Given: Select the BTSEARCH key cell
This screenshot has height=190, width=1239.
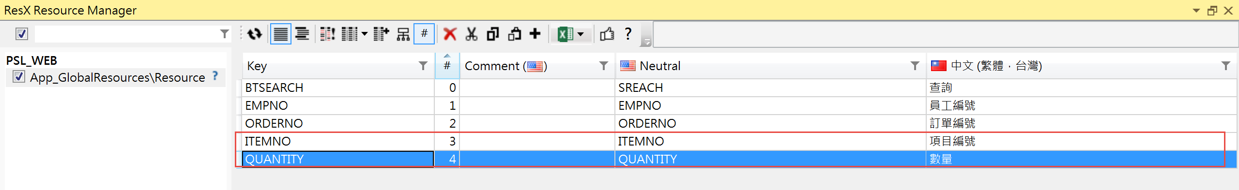Looking at the screenshot, I should (x=338, y=88).
